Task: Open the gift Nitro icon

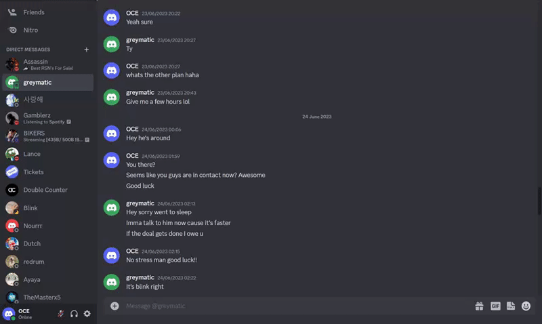Action: point(479,306)
